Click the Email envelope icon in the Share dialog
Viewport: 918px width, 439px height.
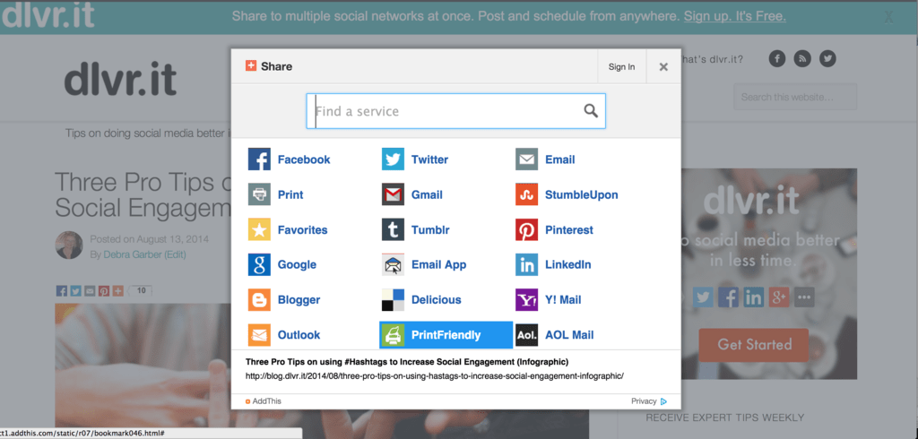(526, 159)
